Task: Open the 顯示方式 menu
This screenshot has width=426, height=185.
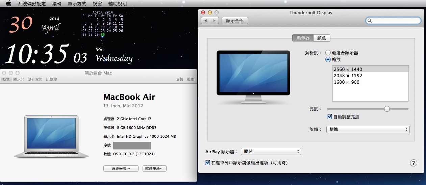Action: coord(77,4)
